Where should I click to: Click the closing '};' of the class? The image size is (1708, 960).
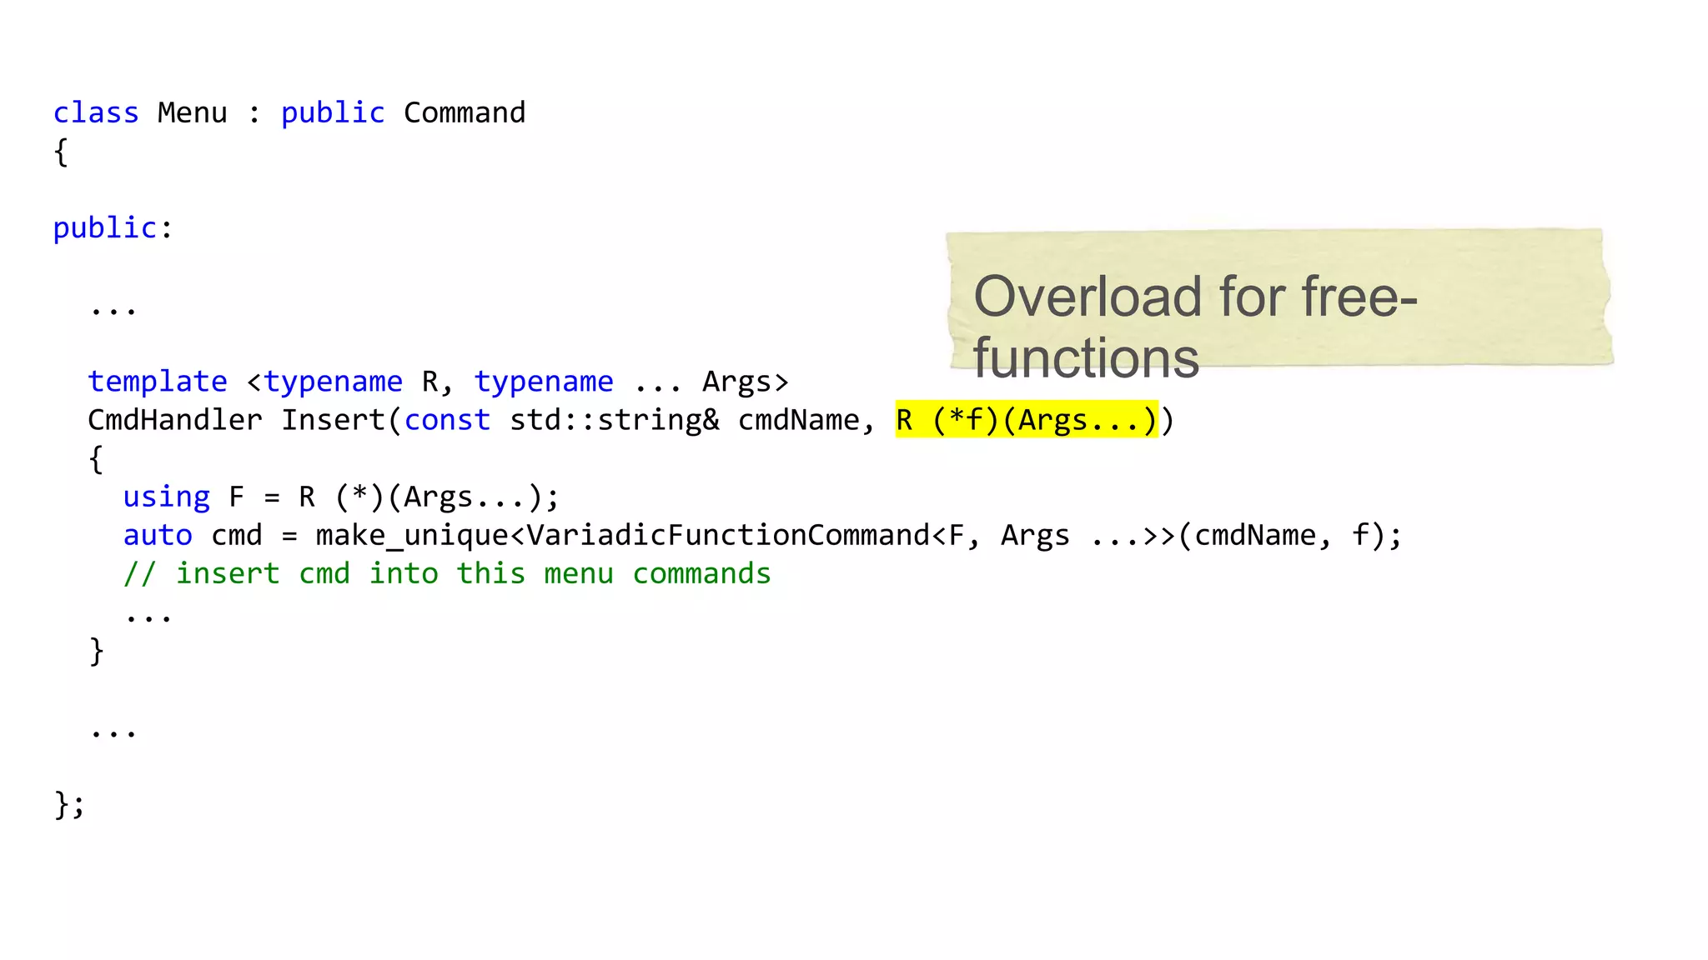(69, 804)
